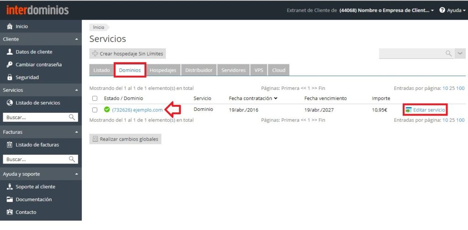The width and height of the screenshot is (468, 230).
Task: Click the Soporte al cliente agent icon
Action: 10,187
